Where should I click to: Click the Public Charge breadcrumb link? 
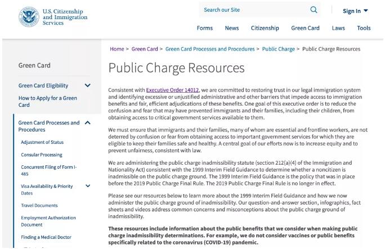279,49
